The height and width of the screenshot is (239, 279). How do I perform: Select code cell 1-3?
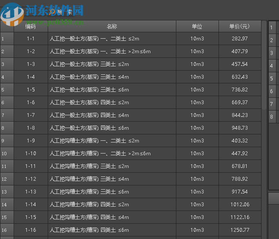pyautogui.click(x=31, y=64)
